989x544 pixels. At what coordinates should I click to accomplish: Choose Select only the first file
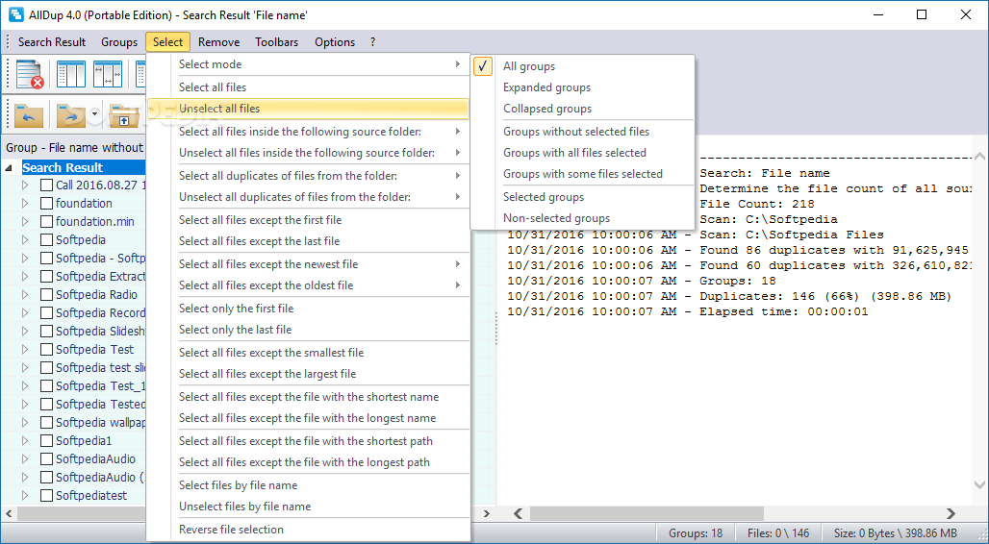pos(309,309)
